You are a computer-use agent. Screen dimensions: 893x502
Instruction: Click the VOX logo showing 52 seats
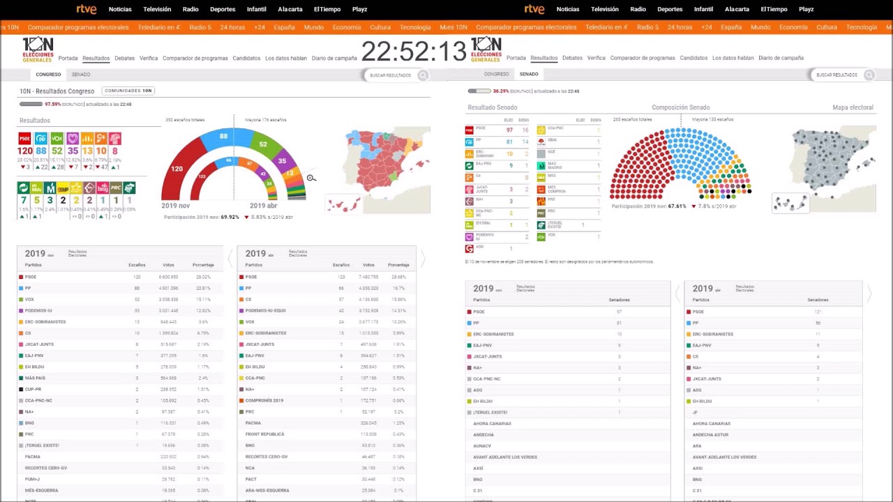[x=57, y=138]
